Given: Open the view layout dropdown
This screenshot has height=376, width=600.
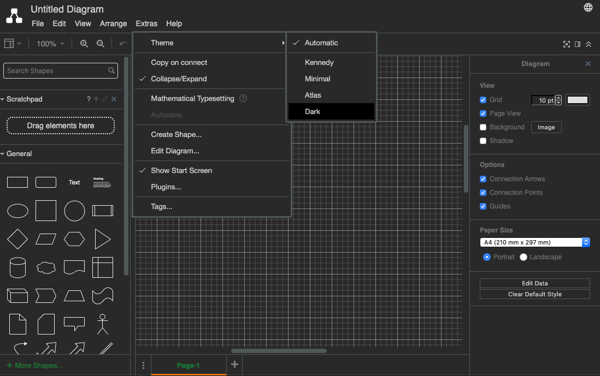Looking at the screenshot, I should click(13, 44).
